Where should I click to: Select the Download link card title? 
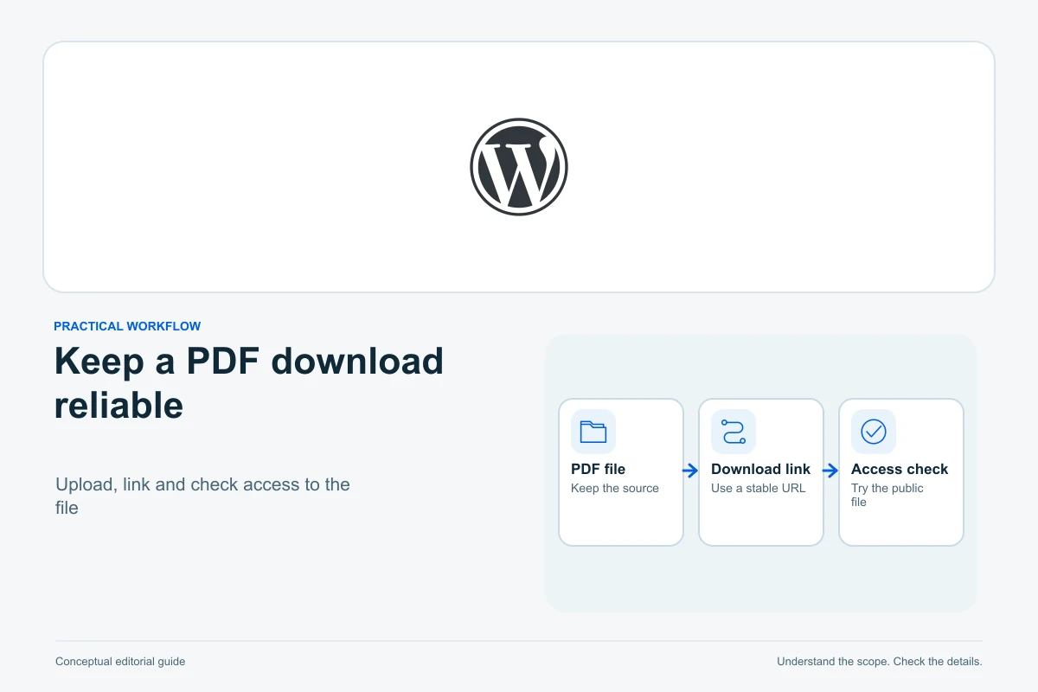click(760, 469)
